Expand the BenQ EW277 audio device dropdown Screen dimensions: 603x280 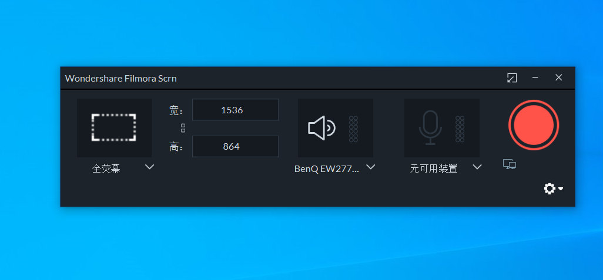point(370,167)
